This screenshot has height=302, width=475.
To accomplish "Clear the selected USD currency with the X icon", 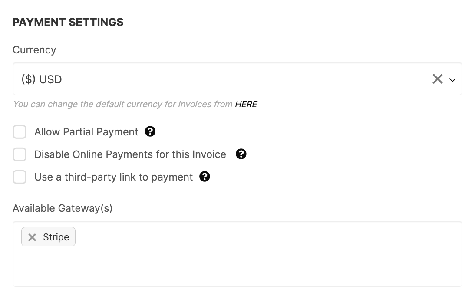I will [x=437, y=79].
